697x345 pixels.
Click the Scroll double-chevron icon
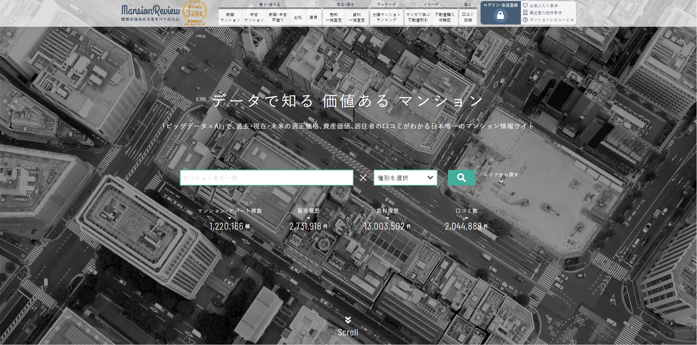click(x=348, y=320)
